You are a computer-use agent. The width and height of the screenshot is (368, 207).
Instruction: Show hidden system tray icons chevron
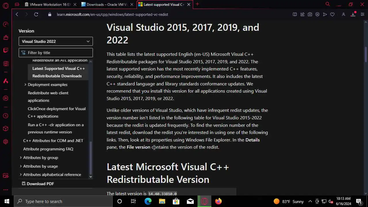(310, 201)
